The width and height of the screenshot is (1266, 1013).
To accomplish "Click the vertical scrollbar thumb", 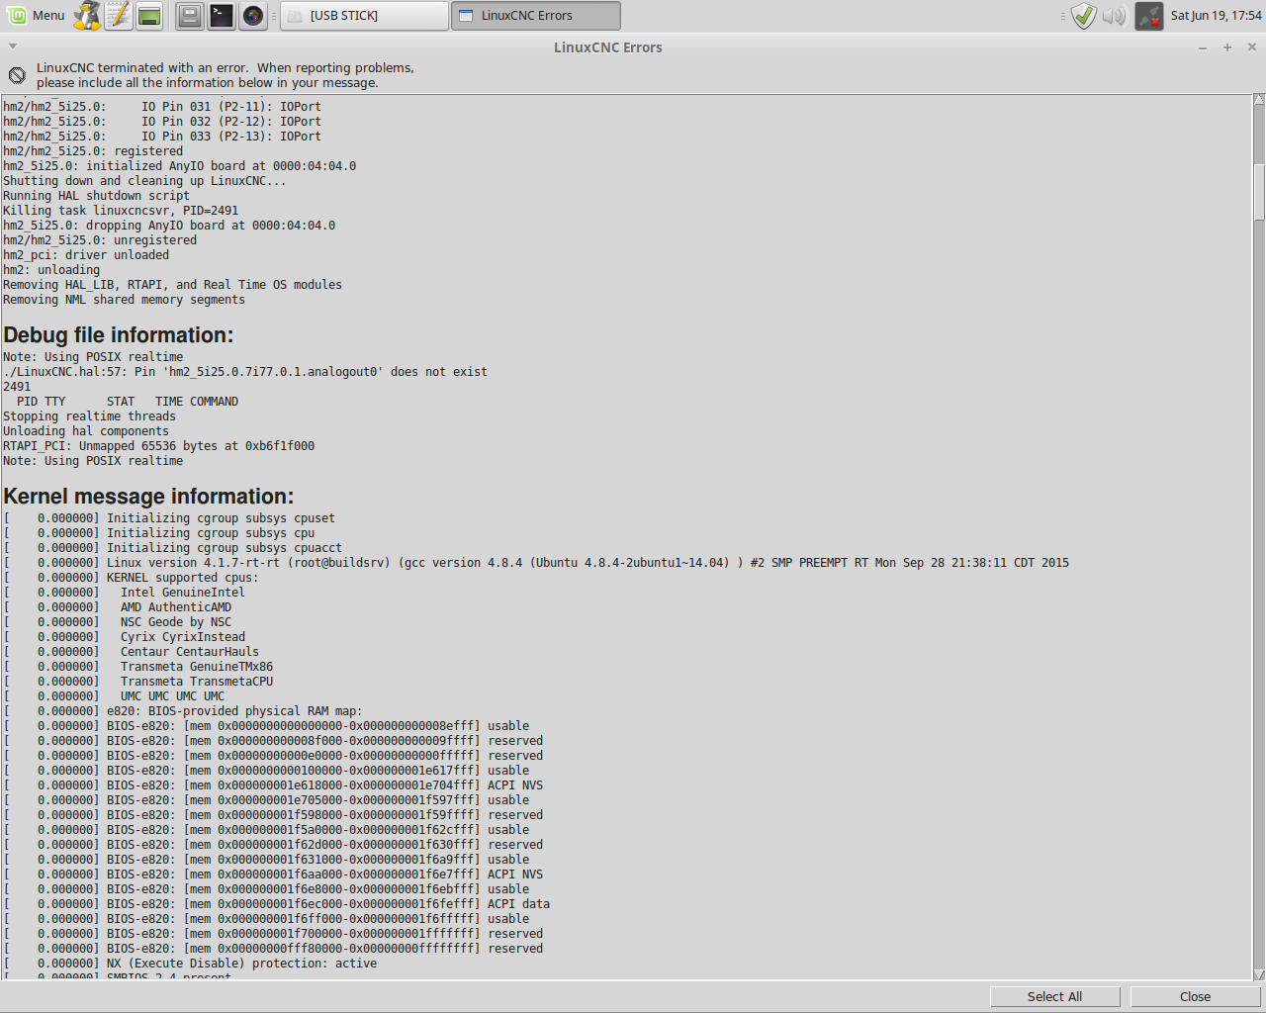I will point(1259,193).
